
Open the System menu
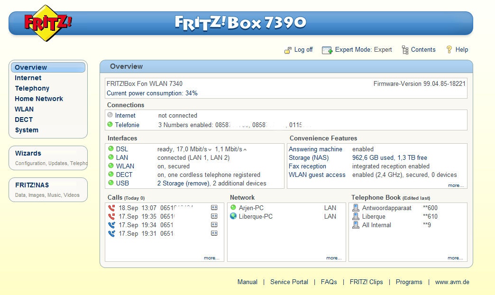pyautogui.click(x=27, y=130)
